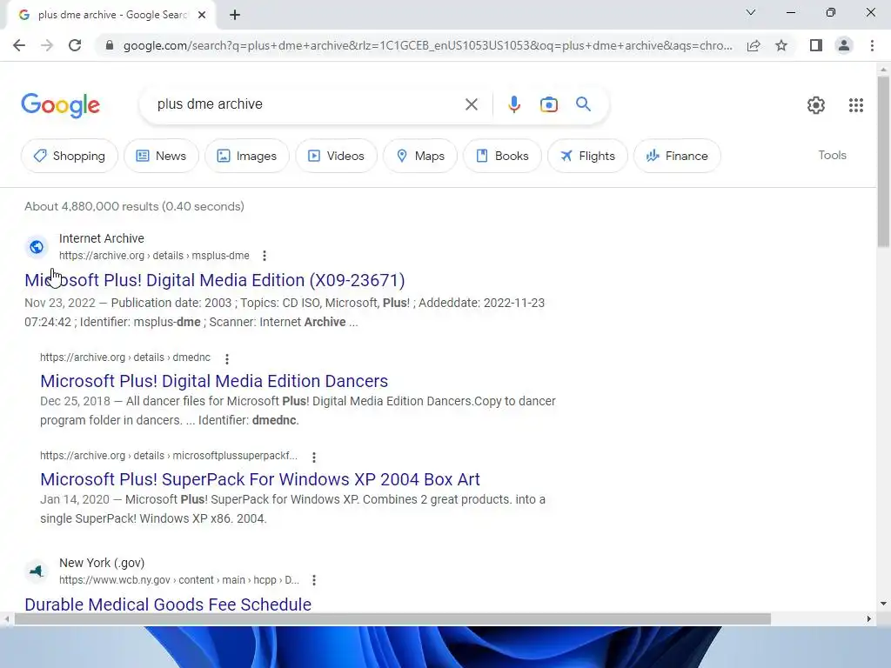The width and height of the screenshot is (891, 668).
Task: Open Chrome three-dot menu
Action: click(872, 45)
